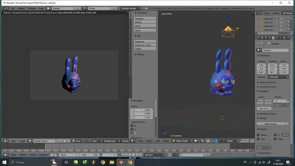The height and width of the screenshot is (166, 295).
Task: Open the No Sync playback dropdown
Action: click(154, 155)
